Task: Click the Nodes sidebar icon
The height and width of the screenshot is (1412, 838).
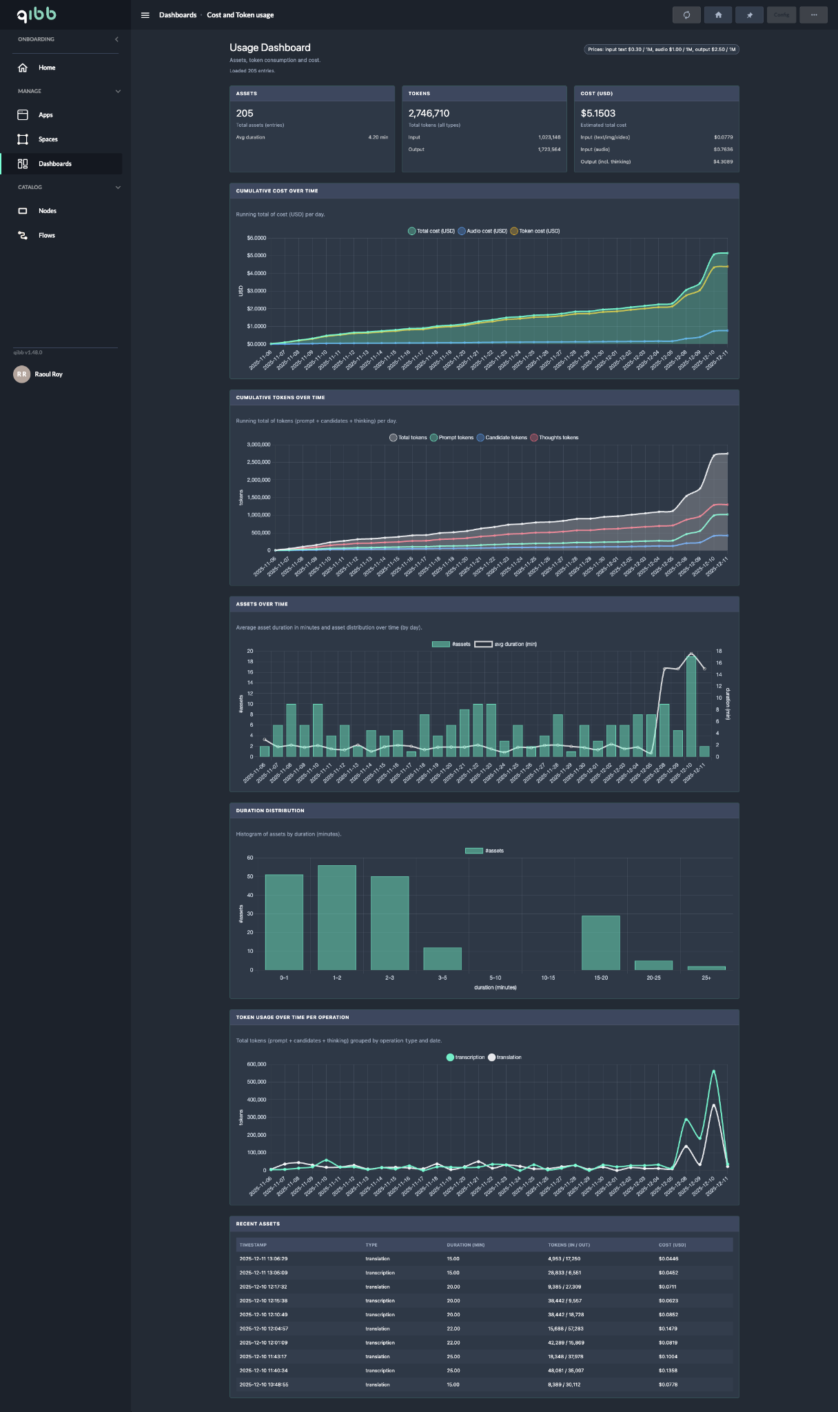Action: (x=23, y=211)
